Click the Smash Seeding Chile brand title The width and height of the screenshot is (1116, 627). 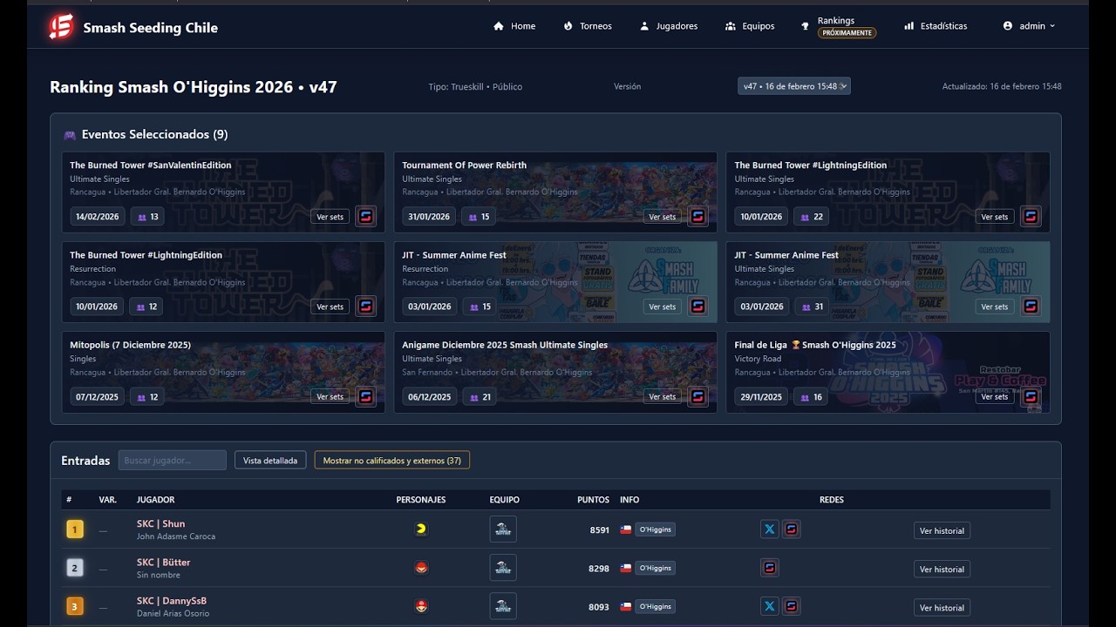coord(151,28)
